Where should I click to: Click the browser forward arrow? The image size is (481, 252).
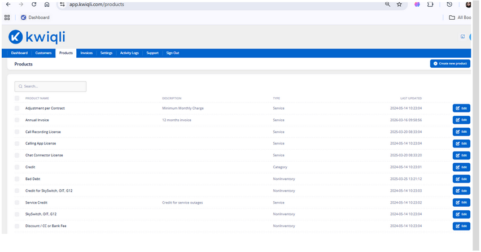point(21,5)
